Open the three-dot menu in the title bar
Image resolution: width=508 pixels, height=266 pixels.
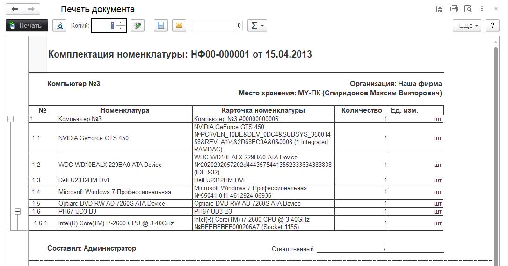[482, 9]
